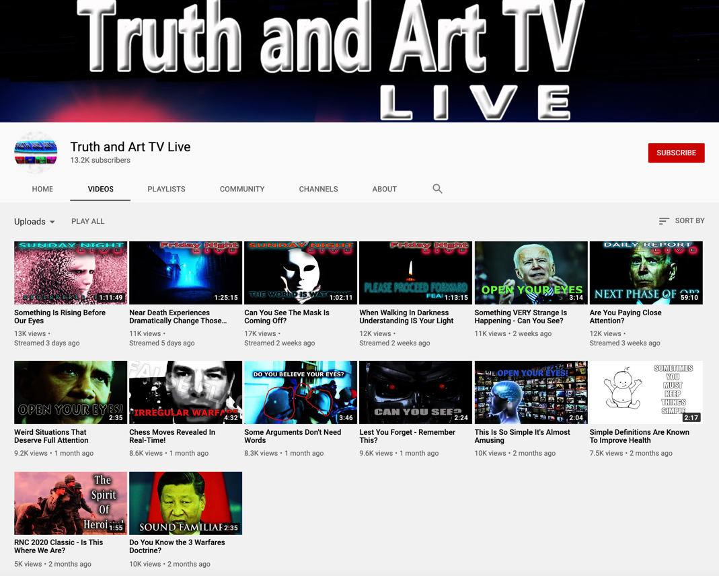View the About tab
719x576 pixels.
[384, 190]
